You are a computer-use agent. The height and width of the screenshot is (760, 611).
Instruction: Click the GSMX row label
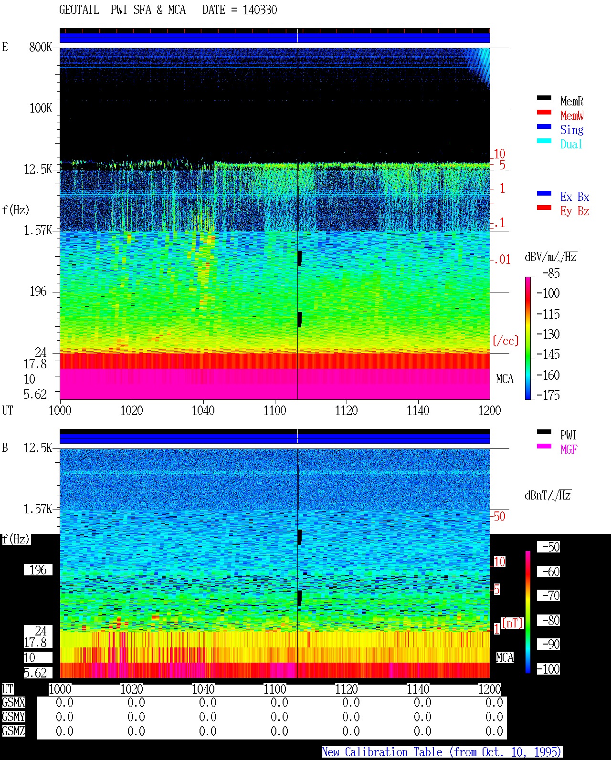13,702
